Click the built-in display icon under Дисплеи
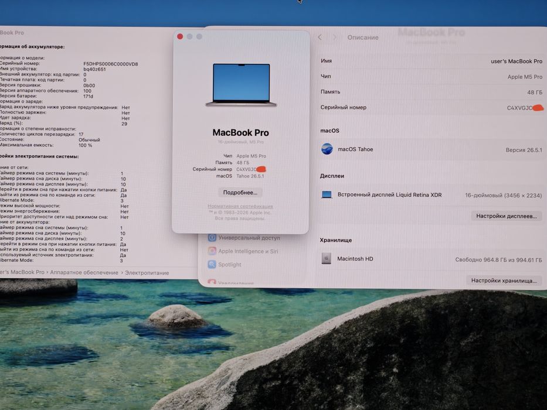The height and width of the screenshot is (410, 547). pyautogui.click(x=327, y=195)
